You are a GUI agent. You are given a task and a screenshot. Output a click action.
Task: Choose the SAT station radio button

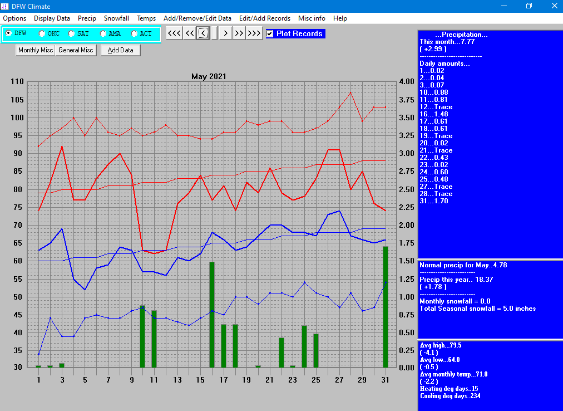[x=71, y=33]
